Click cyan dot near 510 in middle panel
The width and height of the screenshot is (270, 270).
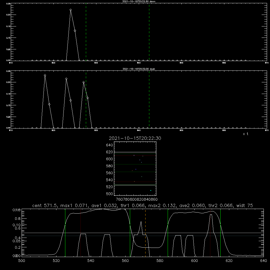(151, 190)
